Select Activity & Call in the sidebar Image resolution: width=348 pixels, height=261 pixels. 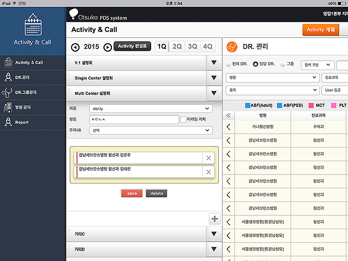tap(33, 63)
